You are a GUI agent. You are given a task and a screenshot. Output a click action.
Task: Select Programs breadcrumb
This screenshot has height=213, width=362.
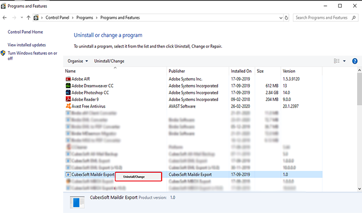pos(85,17)
